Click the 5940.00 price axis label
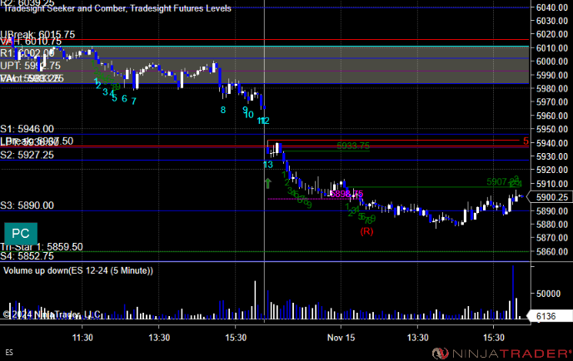Viewport: 573px width, 361px height. [552, 143]
